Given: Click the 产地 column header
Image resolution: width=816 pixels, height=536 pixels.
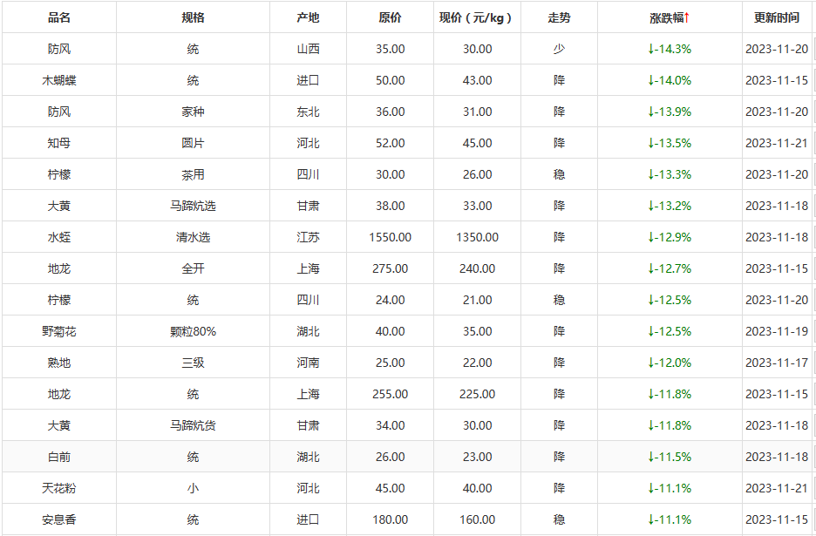Looking at the screenshot, I should [x=308, y=17].
